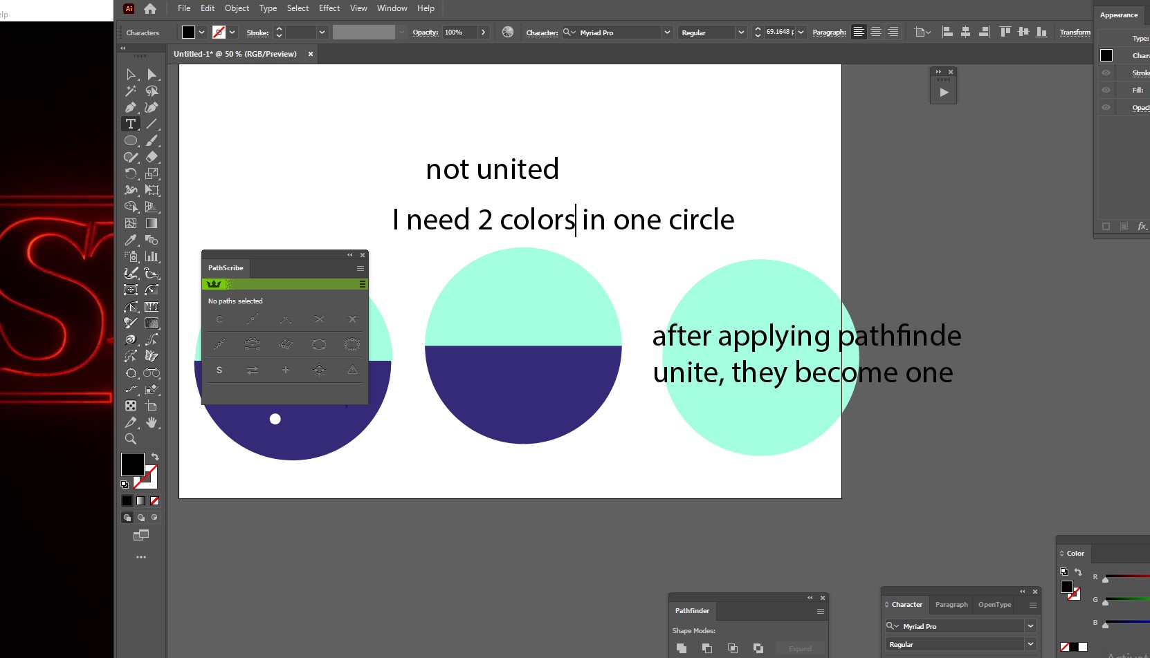Open the Effect menu
The height and width of the screenshot is (658, 1150).
pos(329,8)
